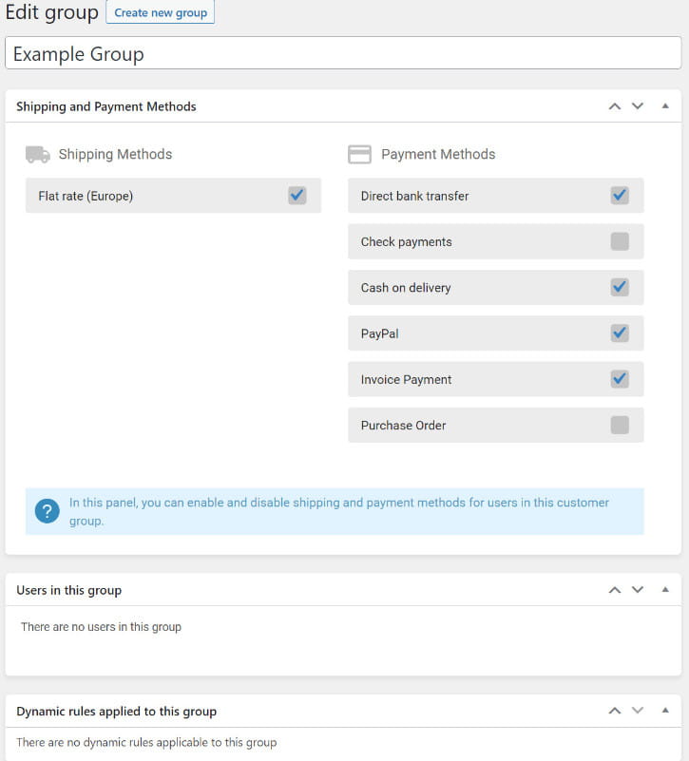Collapse the Users in this group panel
This screenshot has height=761, width=689.
[665, 590]
